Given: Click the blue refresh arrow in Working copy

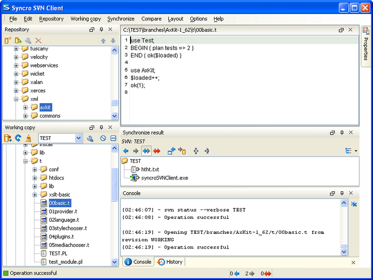Looking at the screenshot, I should click(18, 138).
